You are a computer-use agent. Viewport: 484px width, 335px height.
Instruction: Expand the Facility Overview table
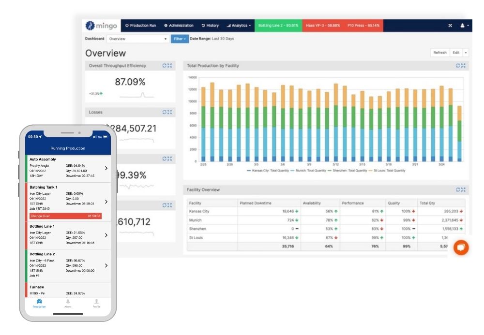(463, 190)
